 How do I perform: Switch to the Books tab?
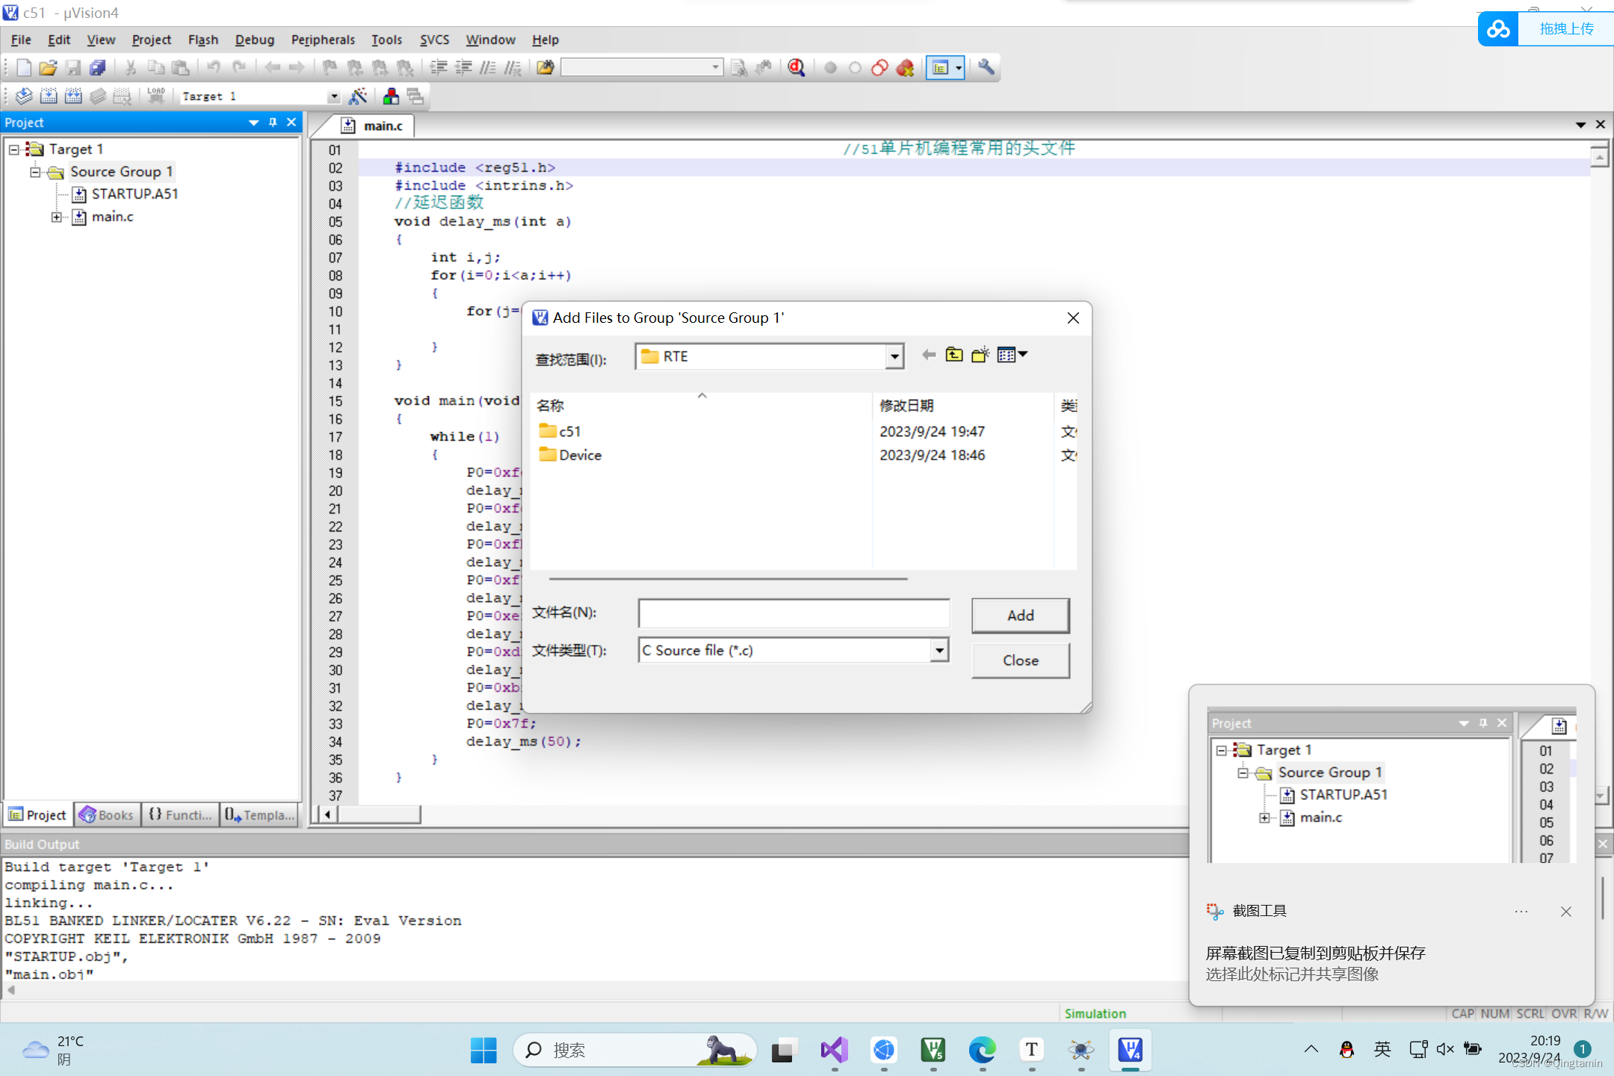pyautogui.click(x=108, y=814)
